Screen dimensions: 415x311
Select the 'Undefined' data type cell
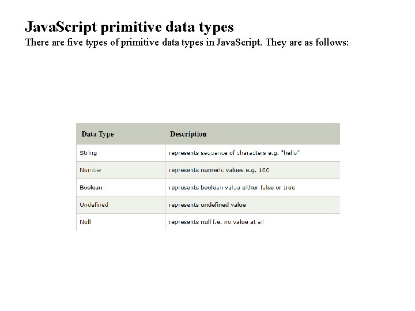[94, 204]
